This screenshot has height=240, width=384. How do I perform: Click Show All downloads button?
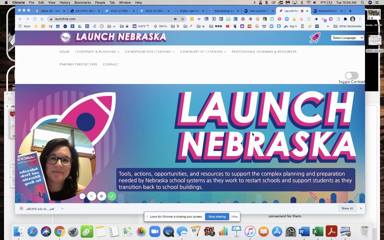[x=347, y=208]
